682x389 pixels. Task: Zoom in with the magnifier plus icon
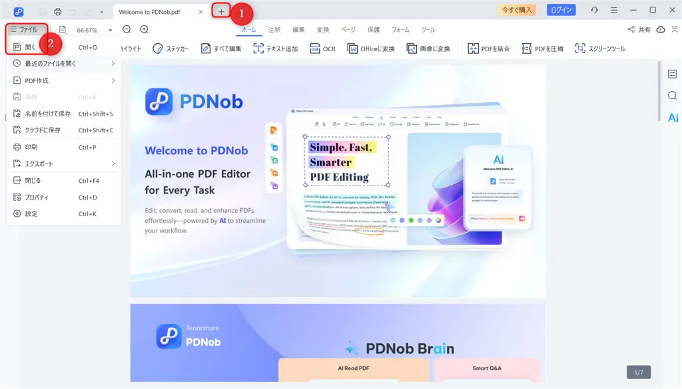pyautogui.click(x=143, y=29)
